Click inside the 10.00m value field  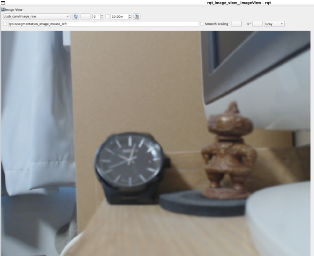pos(118,16)
